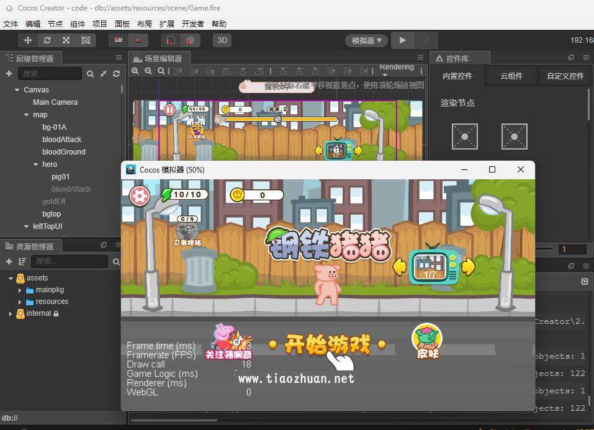Click the hierarchy search type magnifier icon
The image size is (594, 430).
pyautogui.click(x=90, y=74)
